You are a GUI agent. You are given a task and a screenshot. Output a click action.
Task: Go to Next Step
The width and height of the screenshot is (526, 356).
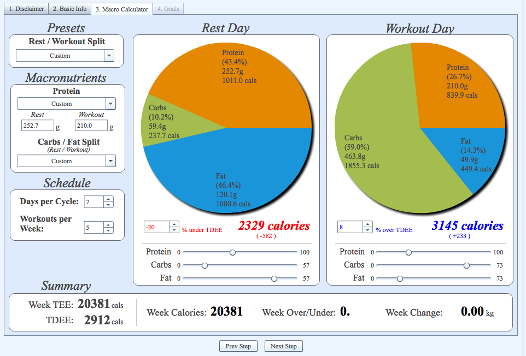[x=283, y=346]
